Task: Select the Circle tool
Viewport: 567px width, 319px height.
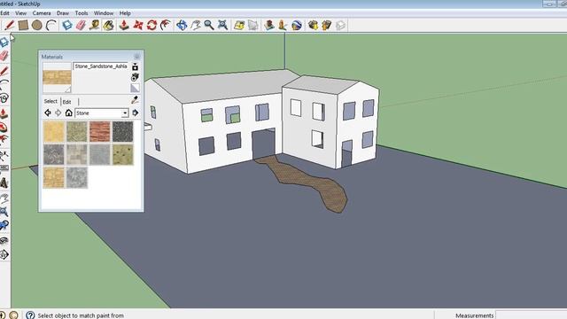Action: click(37, 26)
